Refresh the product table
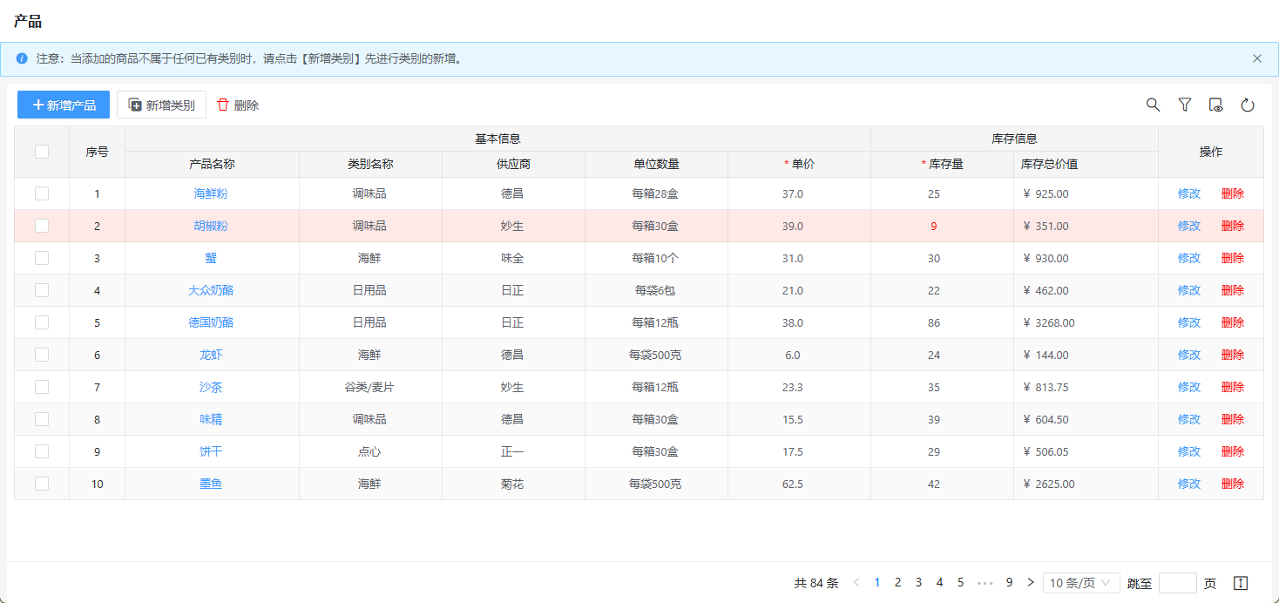Screen dimensions: 1279x603 pos(1248,105)
